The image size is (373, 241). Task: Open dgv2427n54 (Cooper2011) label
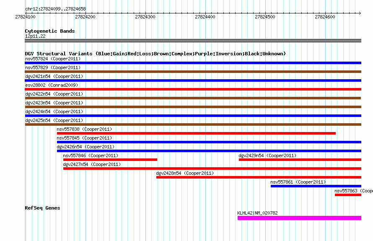[92, 164]
